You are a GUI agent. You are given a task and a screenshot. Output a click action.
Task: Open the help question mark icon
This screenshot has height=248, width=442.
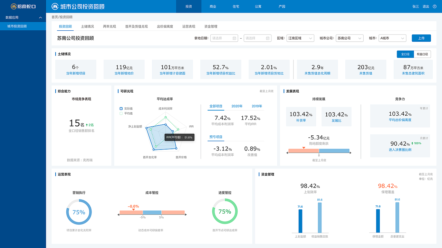[435, 7]
